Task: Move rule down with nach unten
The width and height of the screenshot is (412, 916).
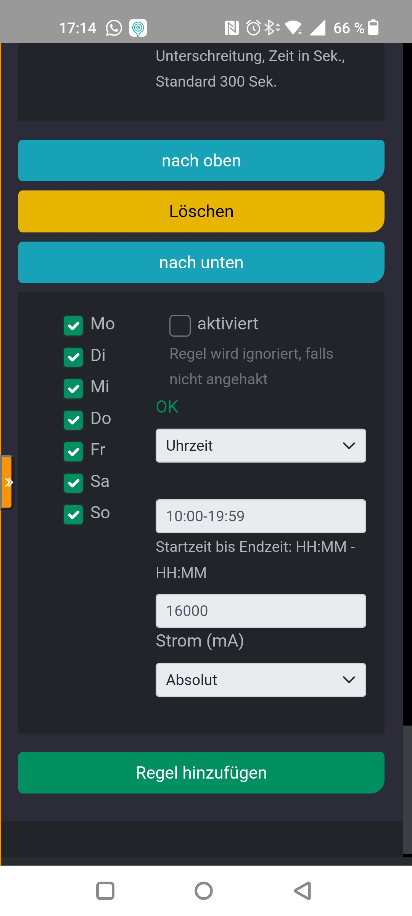Action: tap(201, 262)
